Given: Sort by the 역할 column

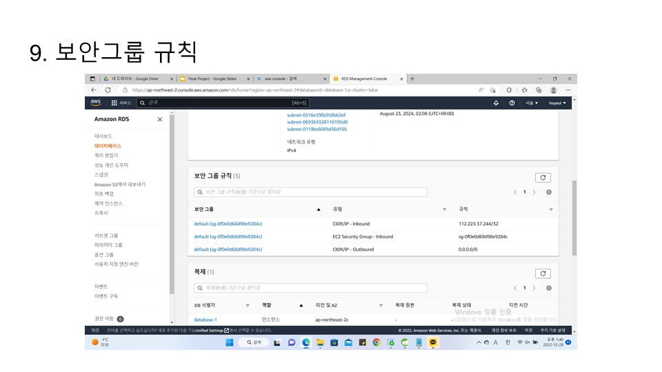Looking at the screenshot, I should click(x=301, y=305).
